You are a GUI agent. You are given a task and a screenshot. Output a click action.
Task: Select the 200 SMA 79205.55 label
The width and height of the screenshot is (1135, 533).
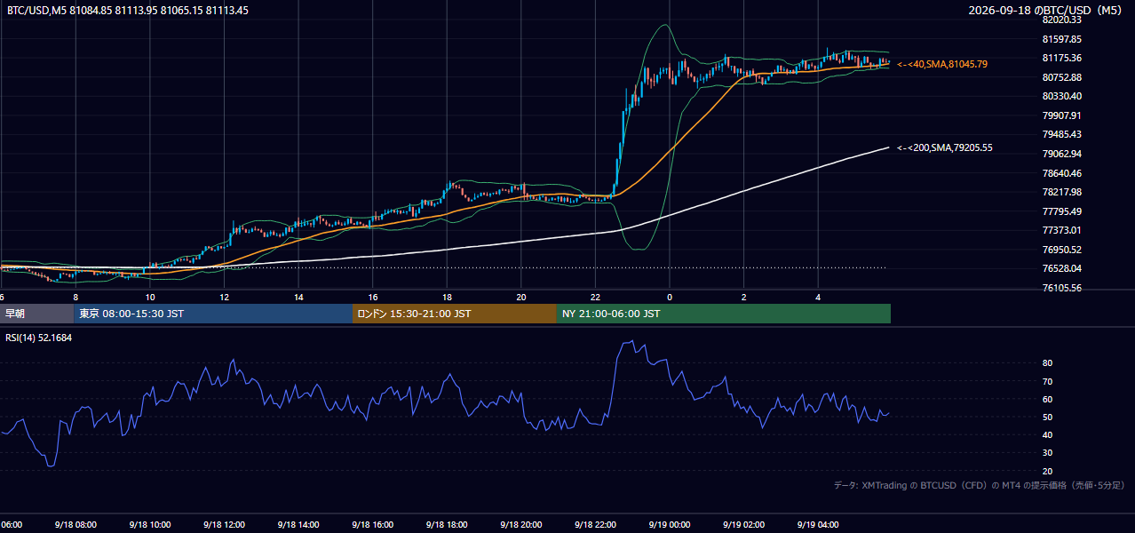[945, 147]
